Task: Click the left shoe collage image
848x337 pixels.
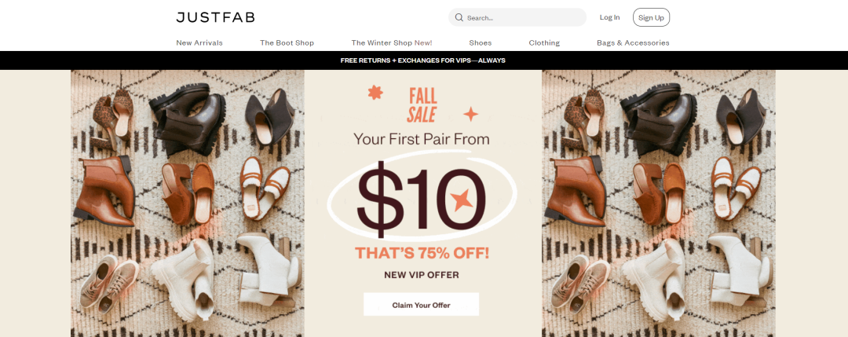Action: [188, 203]
